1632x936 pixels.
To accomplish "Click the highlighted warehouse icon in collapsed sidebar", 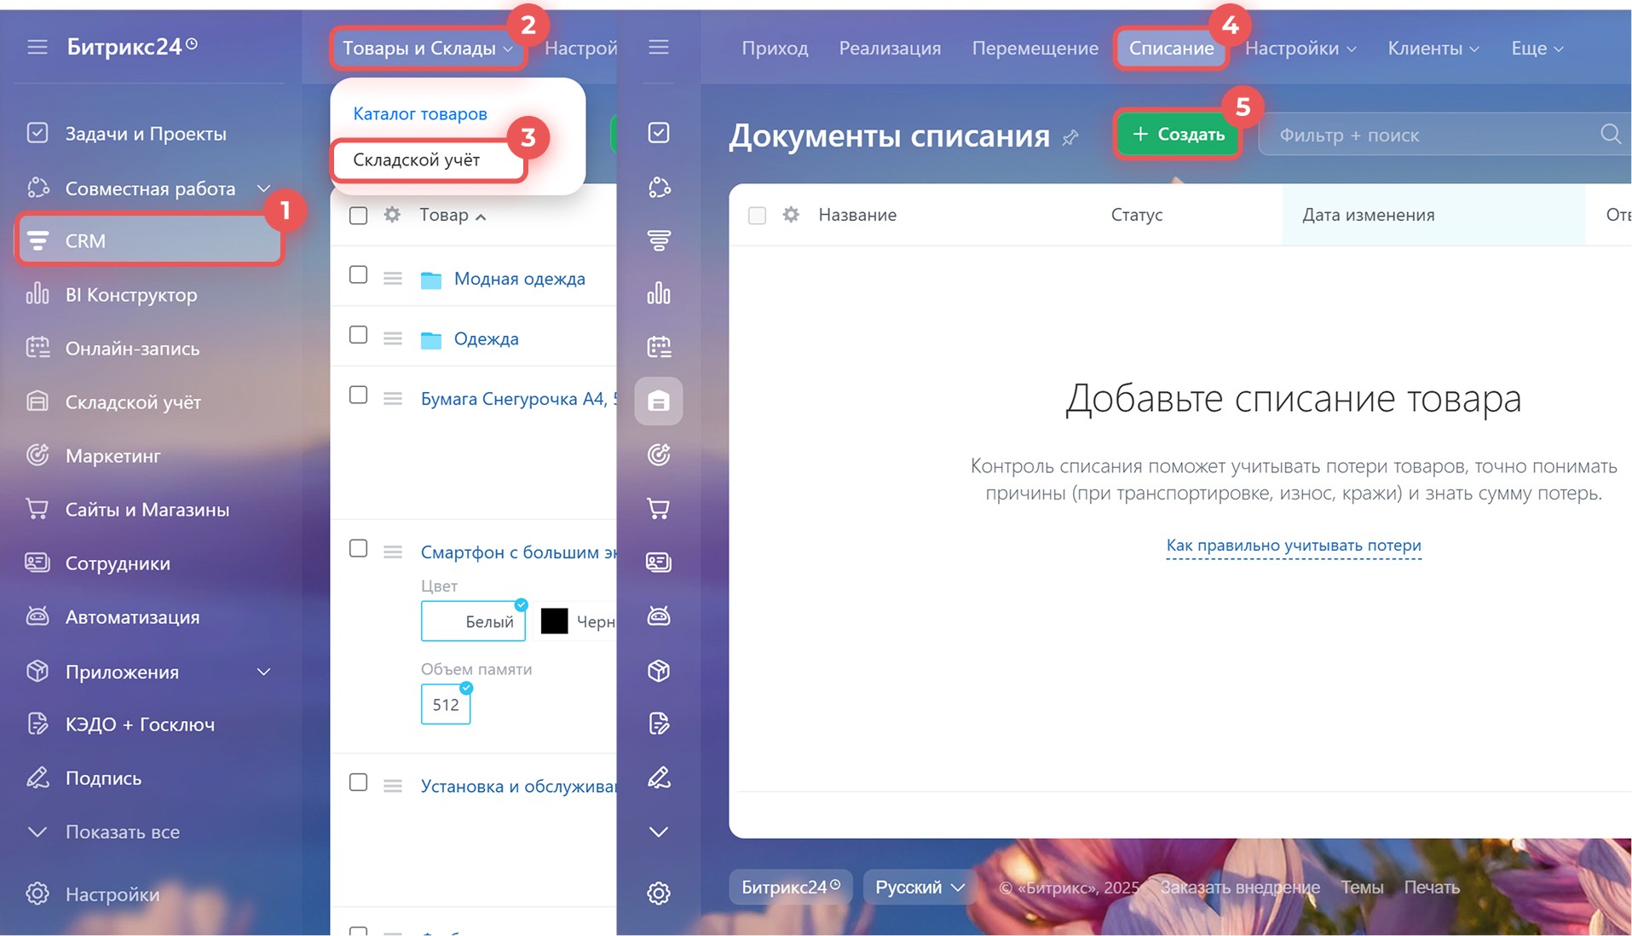I will (659, 401).
